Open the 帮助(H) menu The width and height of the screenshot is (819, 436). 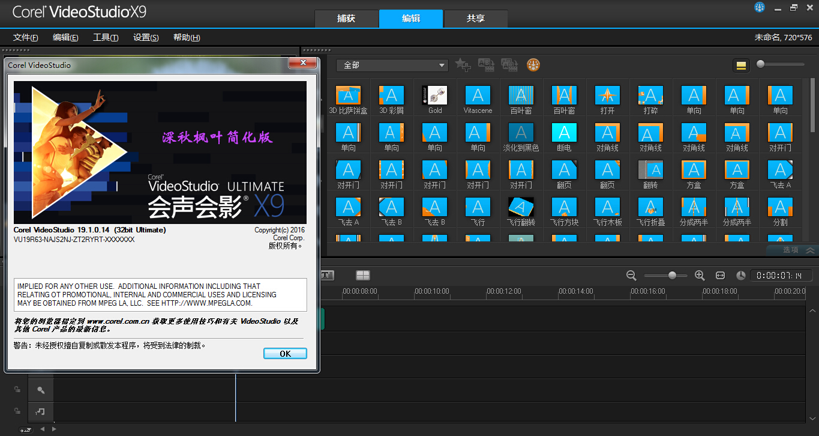[187, 37]
